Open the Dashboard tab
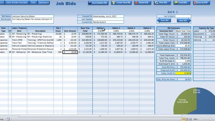Image resolution: width=215 pixels, height=121 pixels. tap(43, 3)
